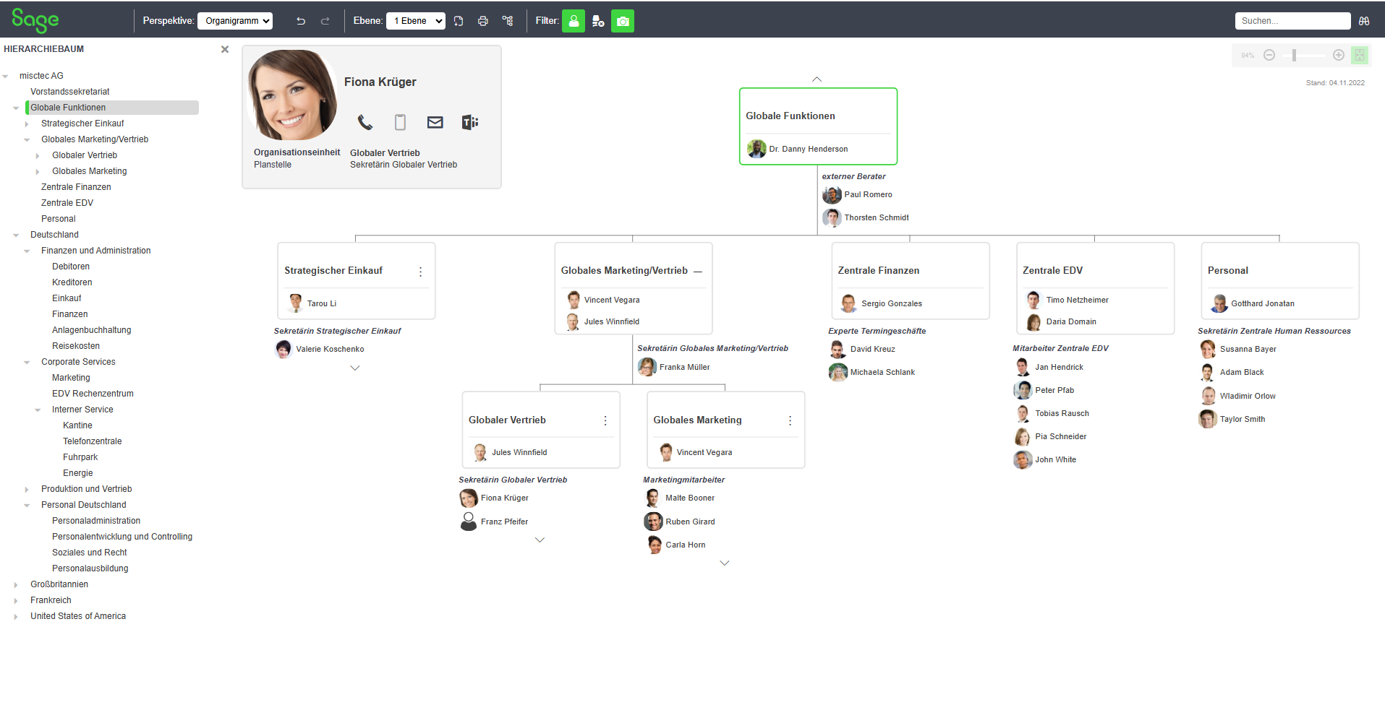1385x718 pixels.
Task: Click the print icon in toolbar
Action: click(483, 21)
